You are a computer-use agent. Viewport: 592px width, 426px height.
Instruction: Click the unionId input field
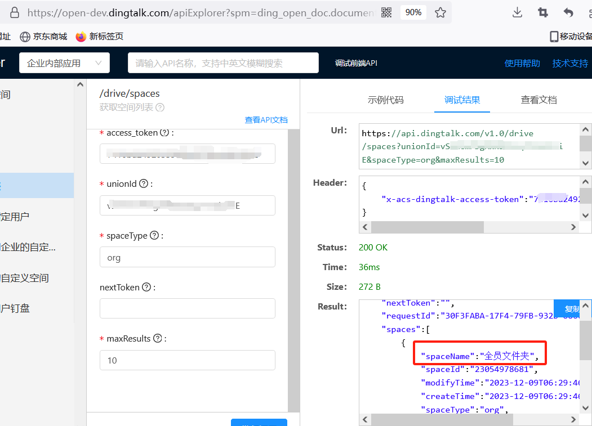pos(187,205)
